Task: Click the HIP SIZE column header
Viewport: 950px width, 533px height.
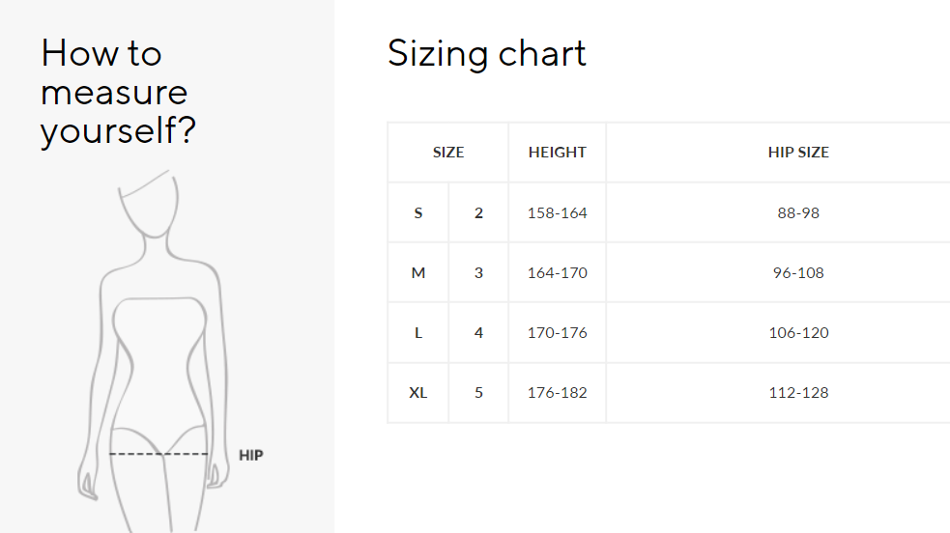Action: (798, 152)
